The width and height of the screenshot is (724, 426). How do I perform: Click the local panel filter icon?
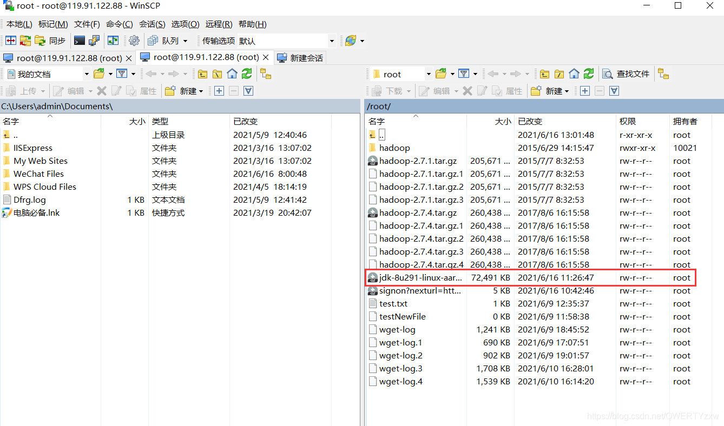pos(122,74)
